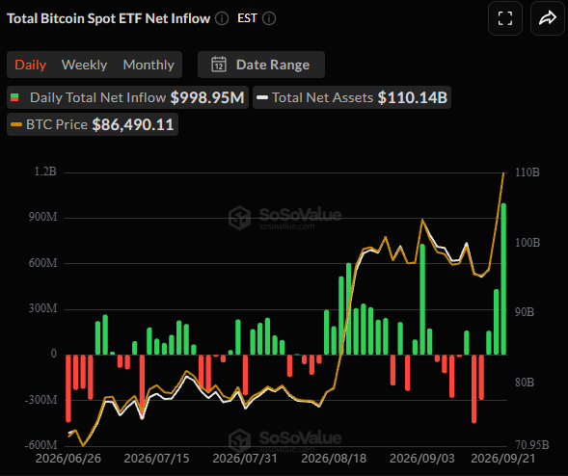Viewport: 568px width, 476px height.
Task: Select the 110B right axis label
Action: pos(527,172)
